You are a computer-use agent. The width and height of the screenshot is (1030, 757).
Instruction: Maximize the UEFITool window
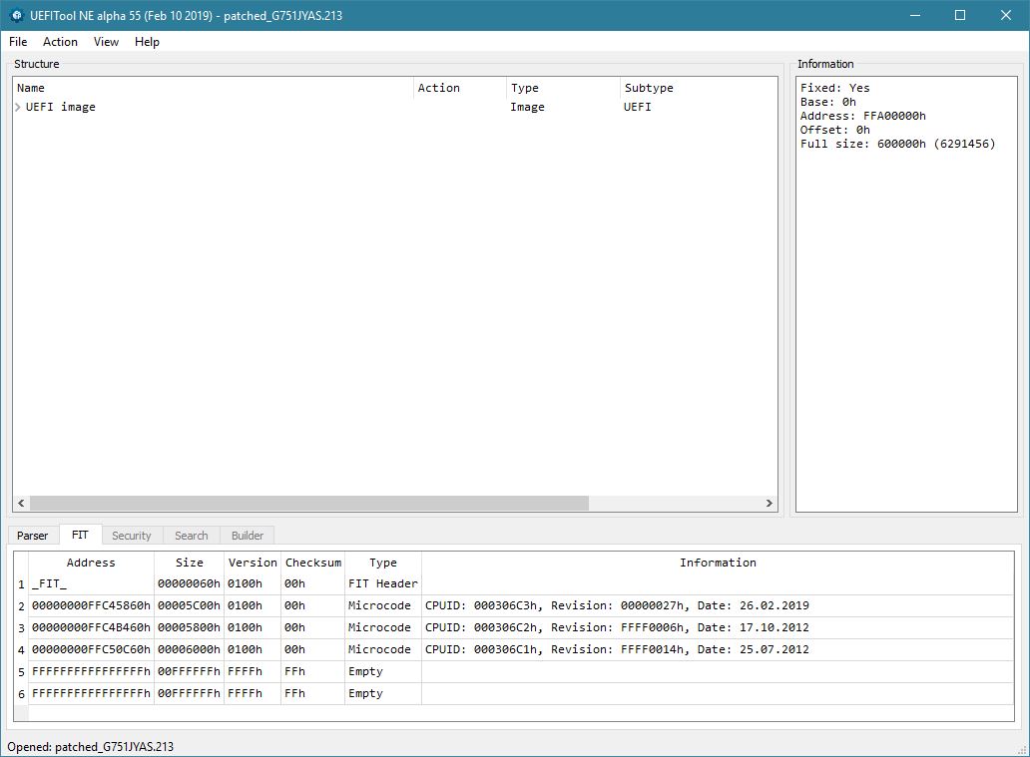[960, 15]
